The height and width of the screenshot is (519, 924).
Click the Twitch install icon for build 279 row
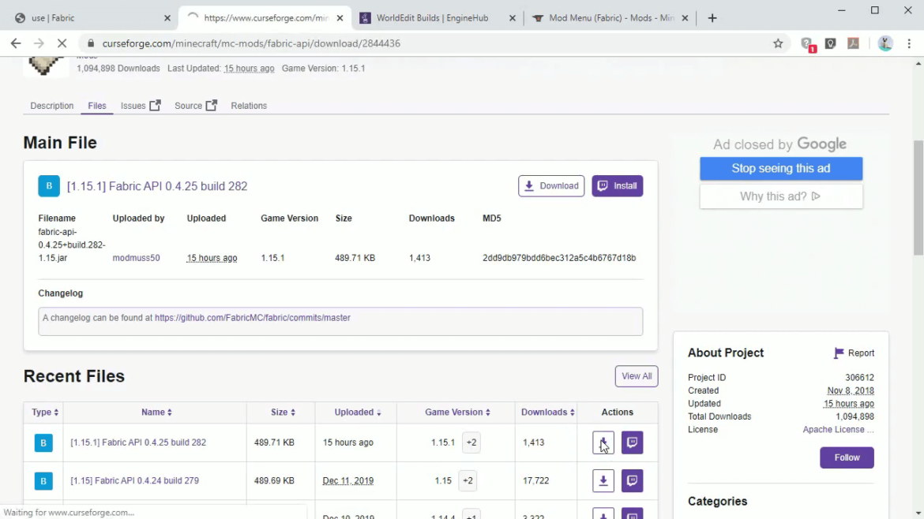[632, 480]
